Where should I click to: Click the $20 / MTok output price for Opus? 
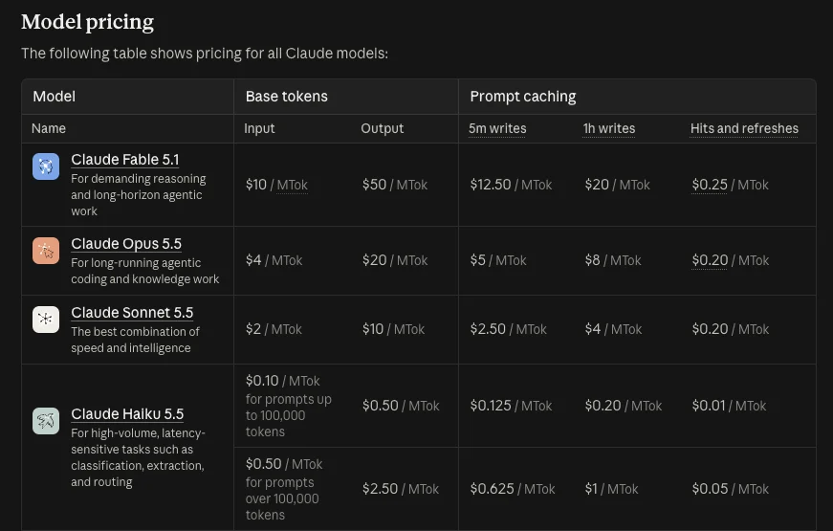tap(395, 260)
